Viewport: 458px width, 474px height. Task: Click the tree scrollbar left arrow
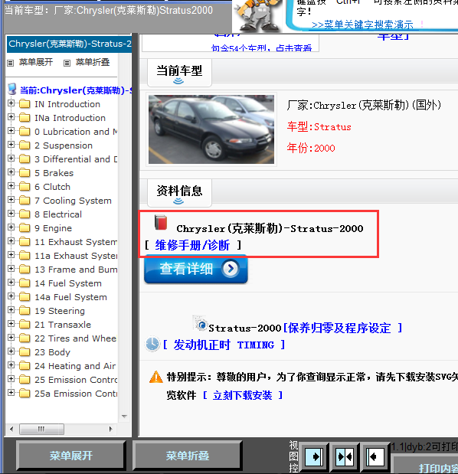point(11,429)
